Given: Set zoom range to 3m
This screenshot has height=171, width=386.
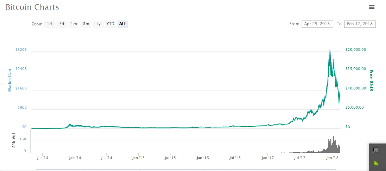Looking at the screenshot, I should (86, 24).
